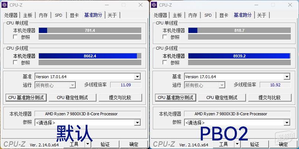Click multi-thread score bar 8939.2

click(240, 56)
